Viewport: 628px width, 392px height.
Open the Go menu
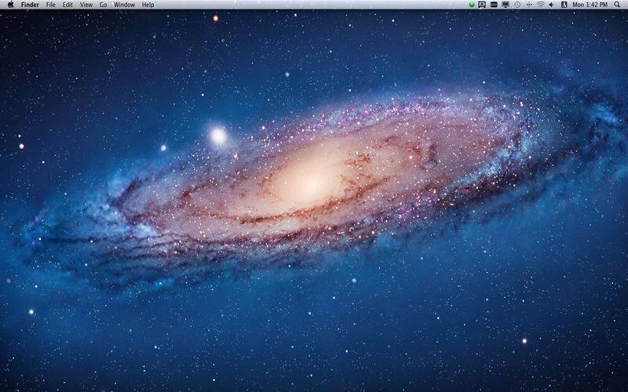click(104, 5)
